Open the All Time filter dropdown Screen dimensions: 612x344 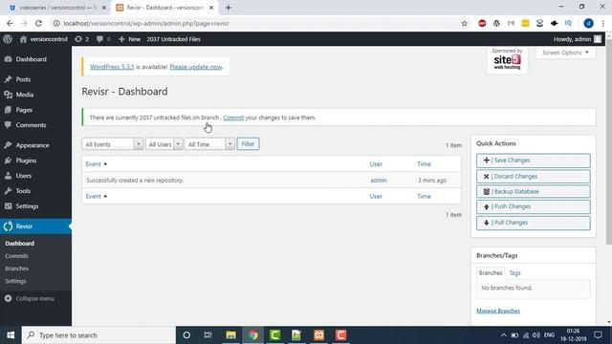click(x=209, y=144)
